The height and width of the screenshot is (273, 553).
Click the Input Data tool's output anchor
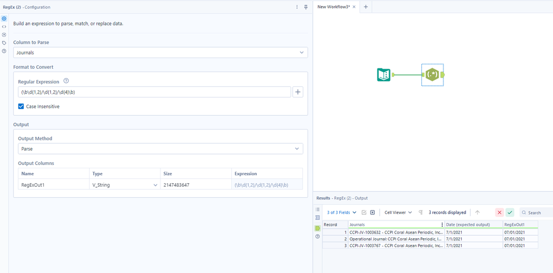(x=393, y=75)
